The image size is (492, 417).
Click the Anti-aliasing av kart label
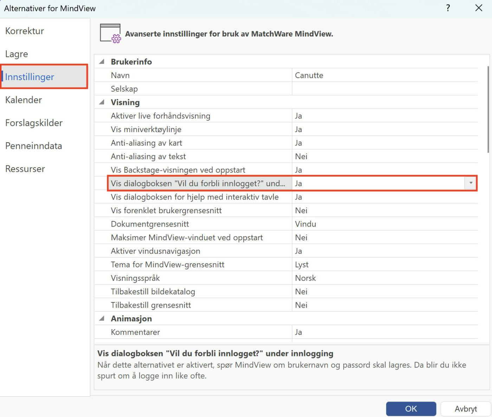tap(147, 143)
